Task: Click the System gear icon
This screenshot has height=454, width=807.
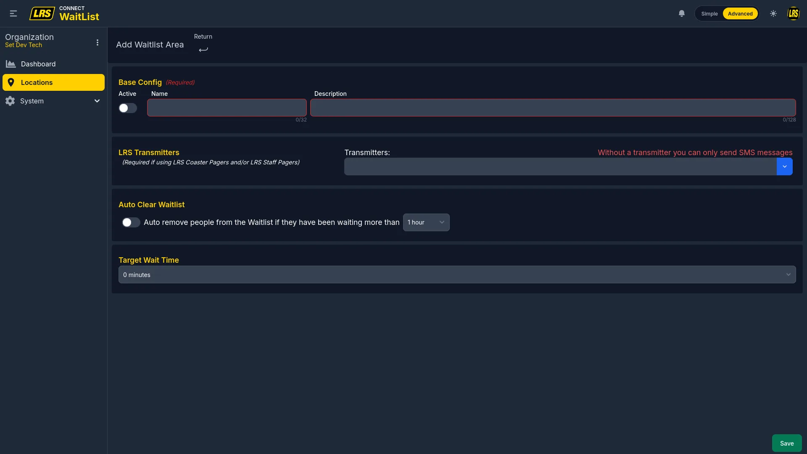Action: point(10,101)
